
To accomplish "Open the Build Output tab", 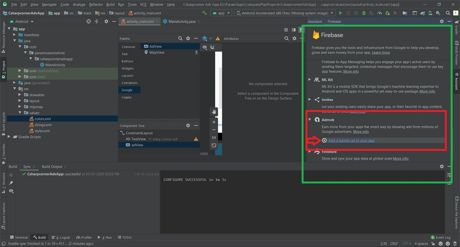I will tap(52, 166).
